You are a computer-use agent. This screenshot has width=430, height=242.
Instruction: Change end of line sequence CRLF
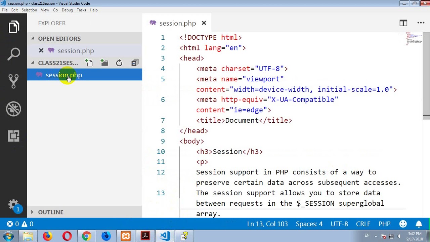point(363,224)
